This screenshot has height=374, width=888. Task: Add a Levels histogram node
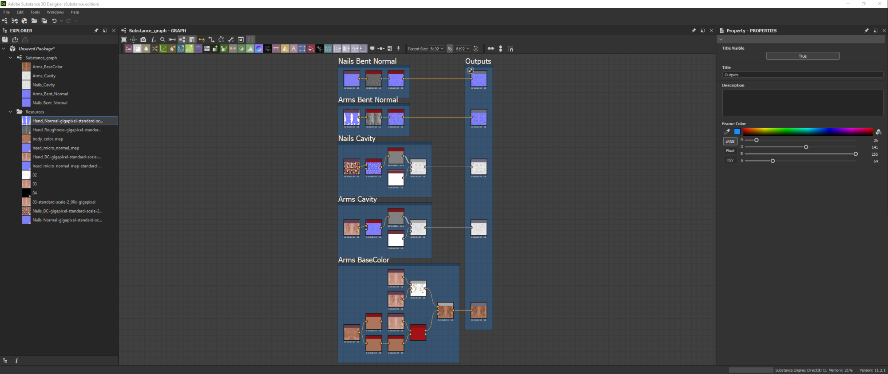click(250, 49)
